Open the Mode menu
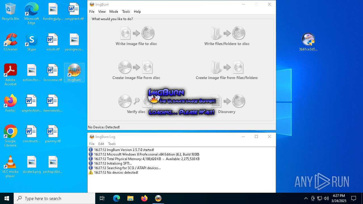Viewport: 363px width, 204px height. click(x=114, y=12)
